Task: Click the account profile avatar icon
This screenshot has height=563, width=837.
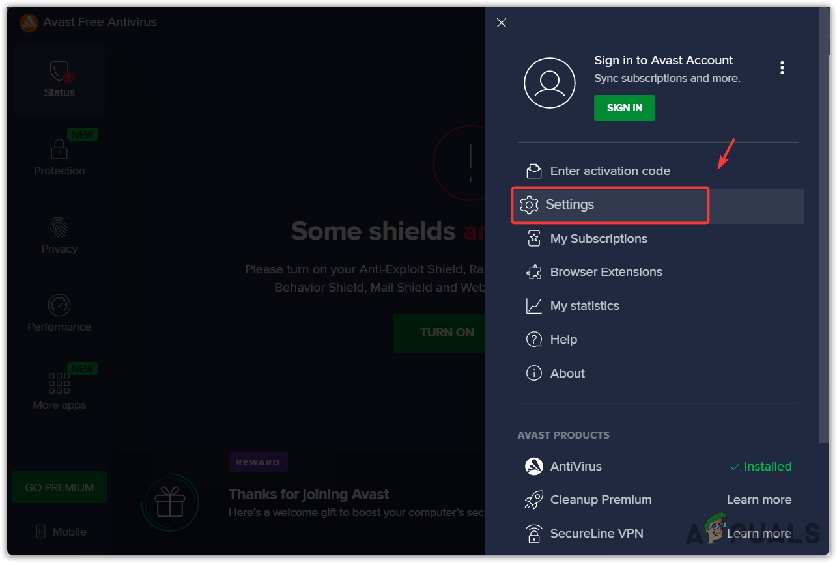Action: 550,83
